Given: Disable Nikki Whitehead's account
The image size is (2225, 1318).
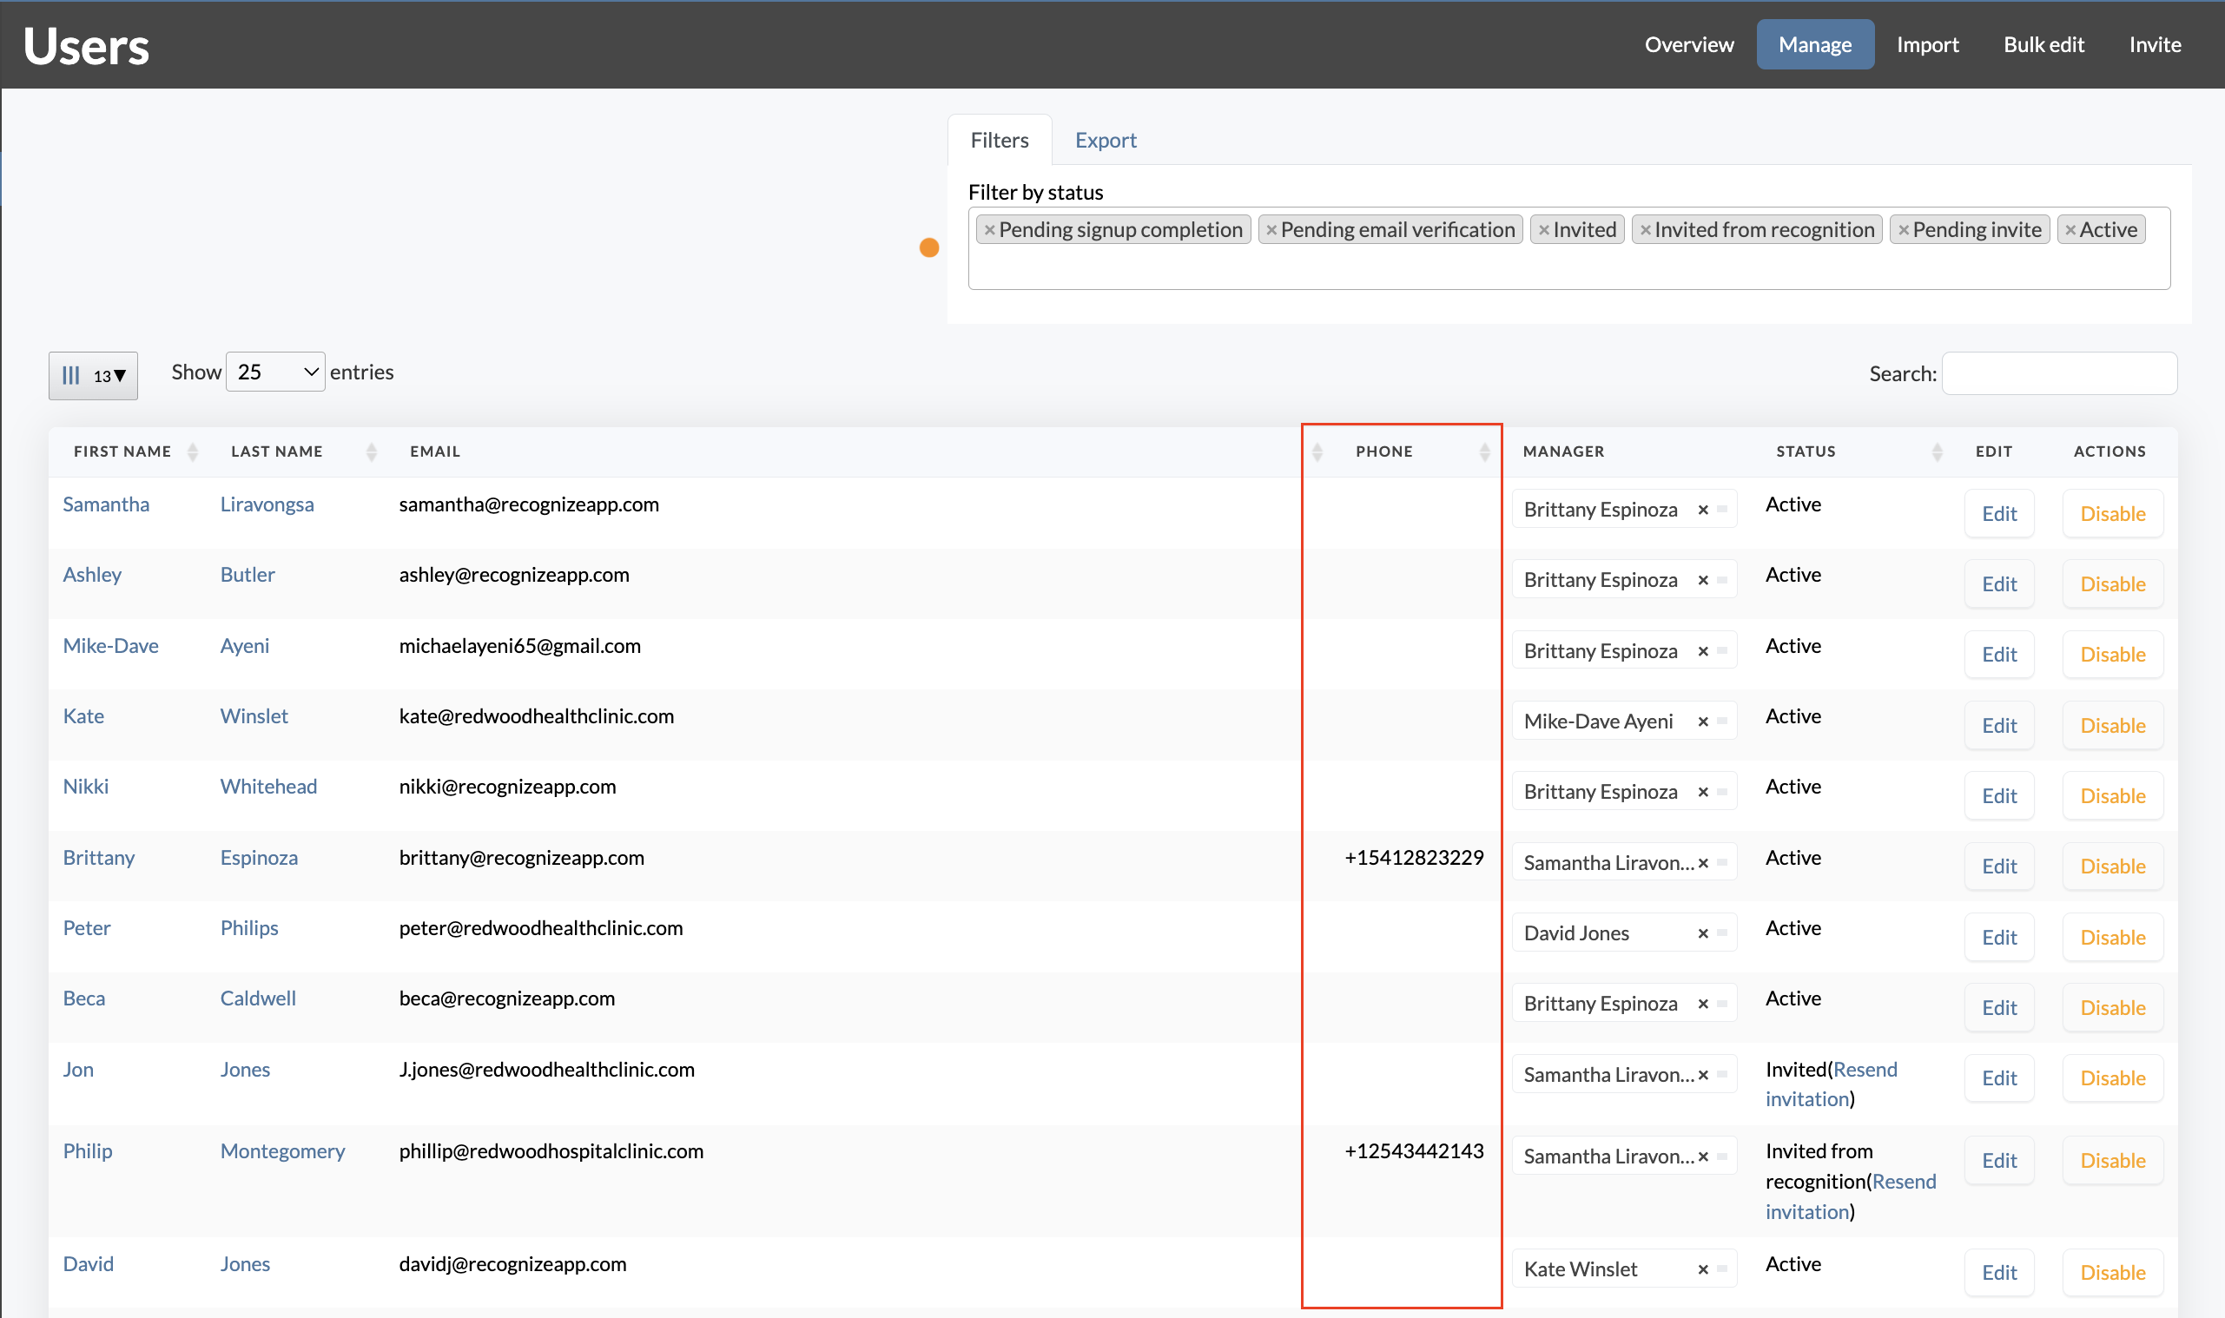Looking at the screenshot, I should pos(2112,796).
